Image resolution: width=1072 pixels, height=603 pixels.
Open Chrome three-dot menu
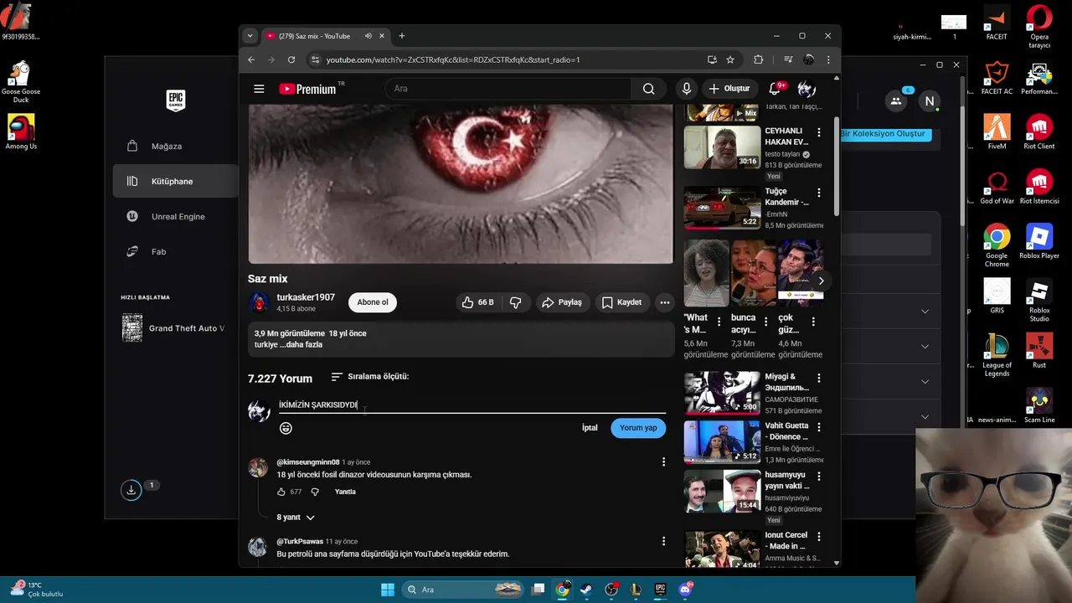(x=828, y=59)
